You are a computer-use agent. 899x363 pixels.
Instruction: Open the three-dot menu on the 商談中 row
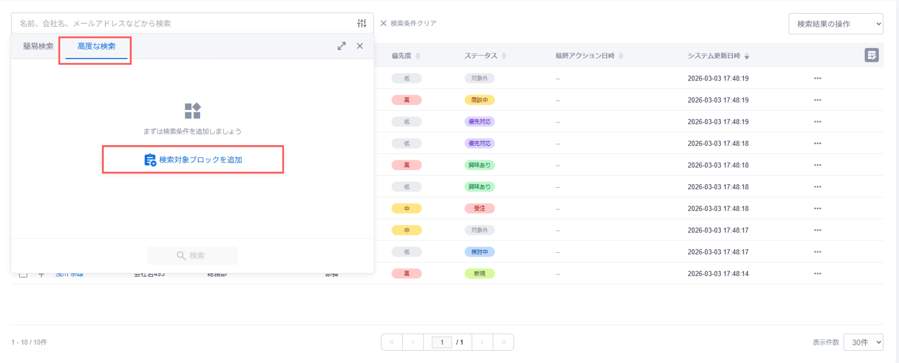tap(818, 100)
